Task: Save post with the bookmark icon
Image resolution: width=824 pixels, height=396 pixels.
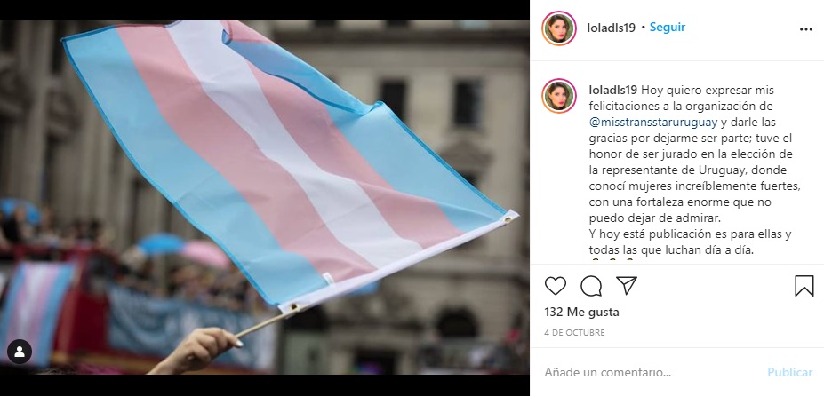Action: pyautogui.click(x=804, y=286)
